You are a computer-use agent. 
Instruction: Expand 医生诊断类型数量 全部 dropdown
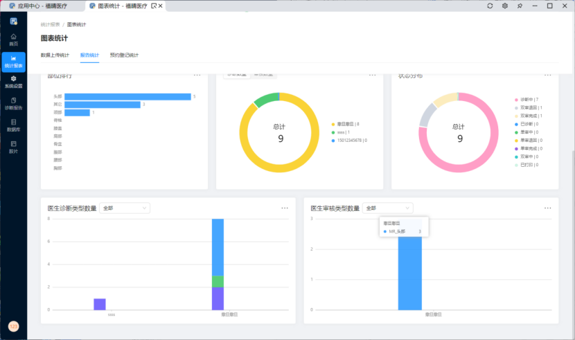click(125, 208)
